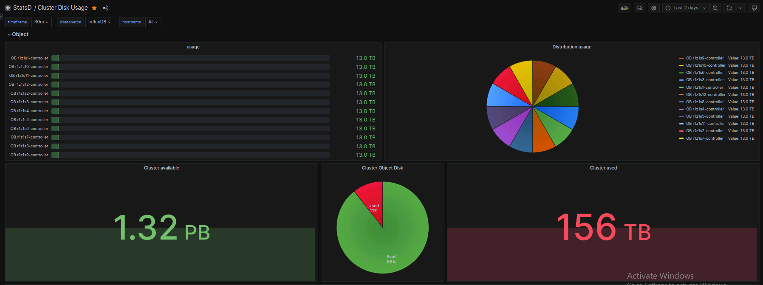The height and width of the screenshot is (285, 763).
Task: Open the dashboards grid icon beside StatsD
Action: pyautogui.click(x=8, y=8)
